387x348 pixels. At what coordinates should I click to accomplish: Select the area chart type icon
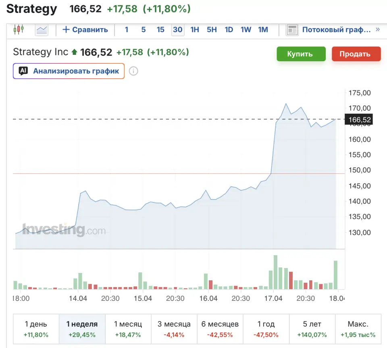[x=42, y=29]
